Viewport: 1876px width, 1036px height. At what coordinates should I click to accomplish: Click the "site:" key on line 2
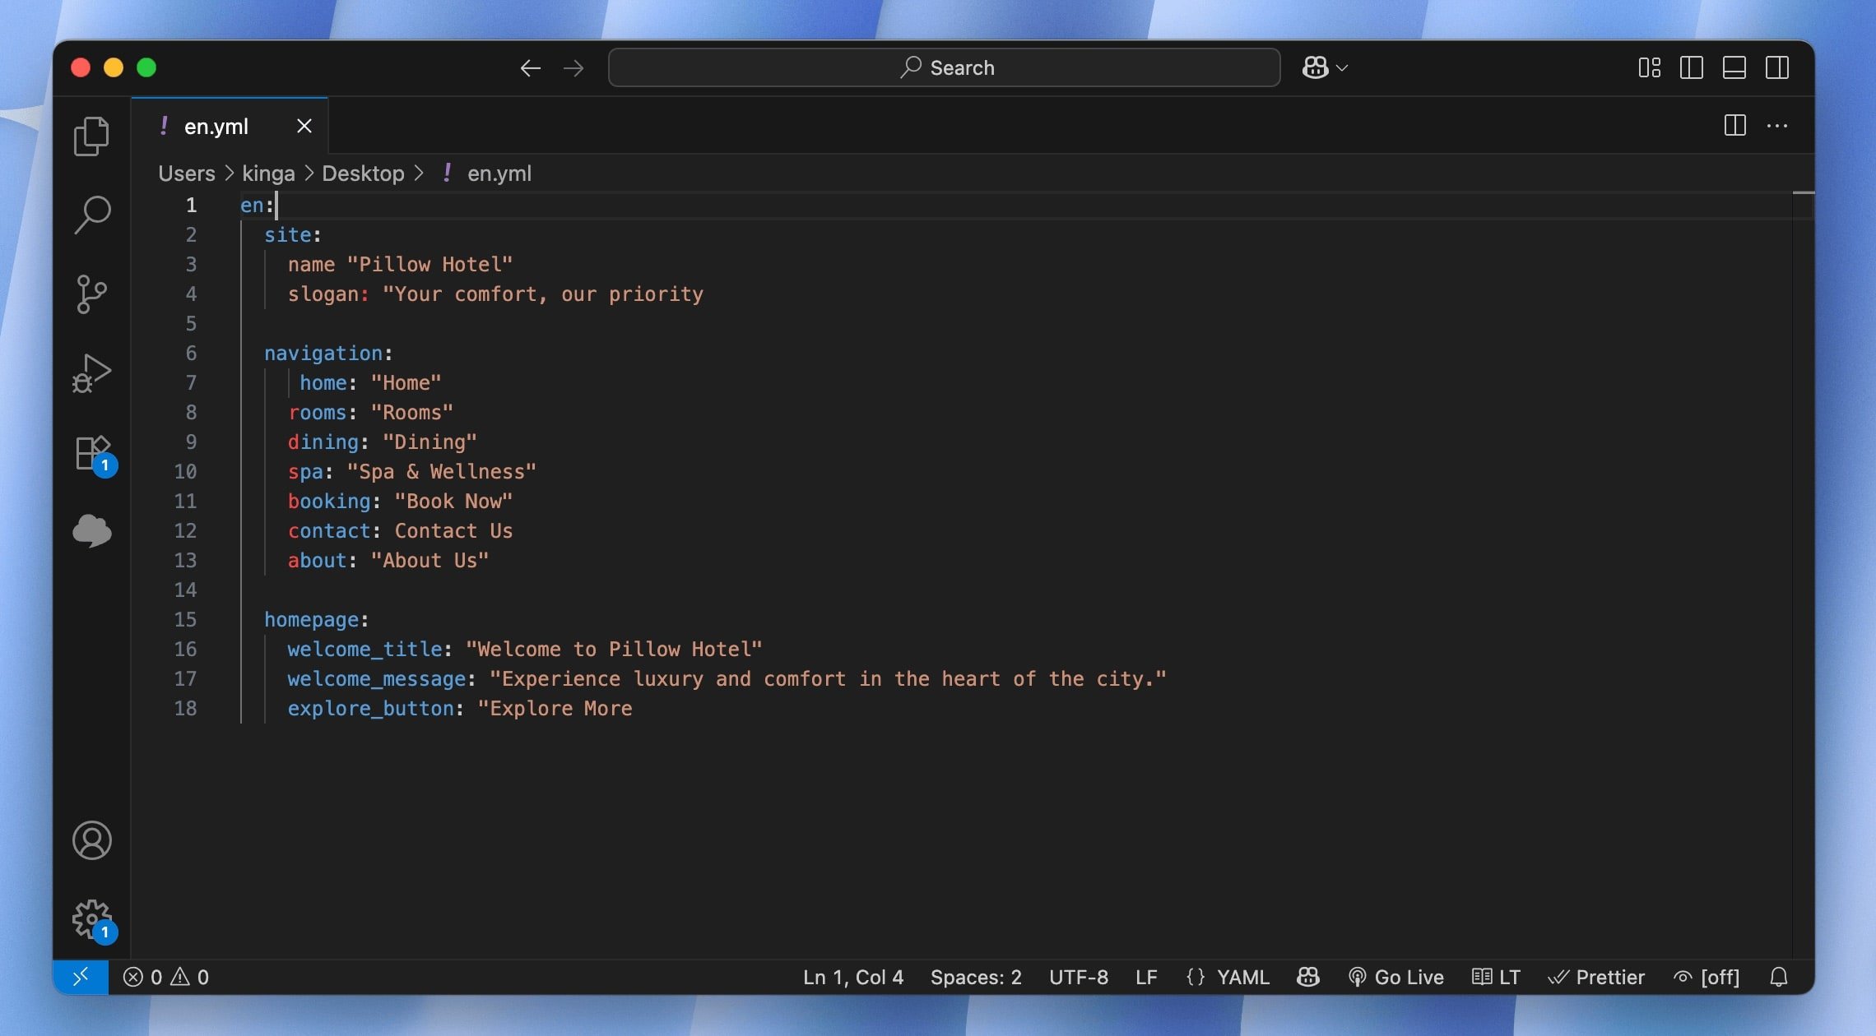pyautogui.click(x=293, y=234)
